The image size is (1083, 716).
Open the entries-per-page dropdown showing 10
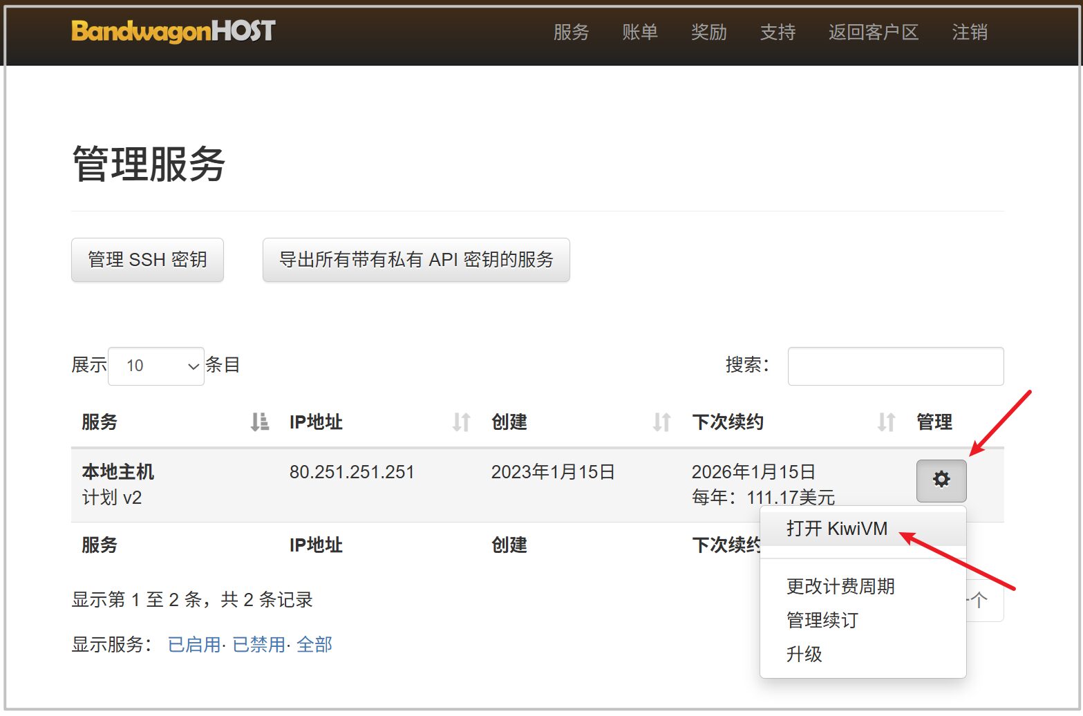pos(156,366)
